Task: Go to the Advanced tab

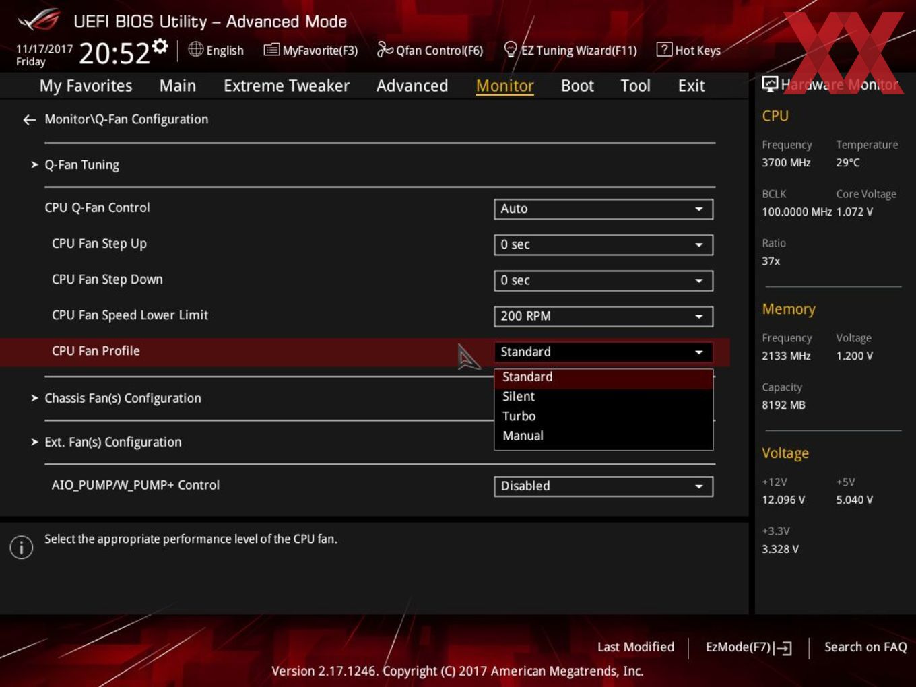Action: (x=412, y=86)
